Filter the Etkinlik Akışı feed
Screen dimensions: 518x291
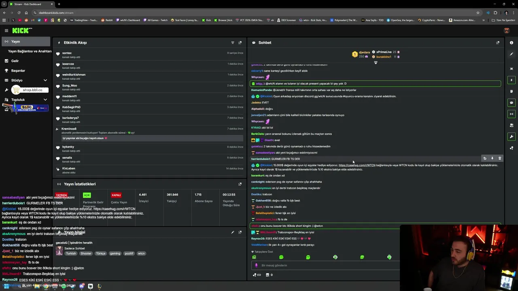(232, 42)
